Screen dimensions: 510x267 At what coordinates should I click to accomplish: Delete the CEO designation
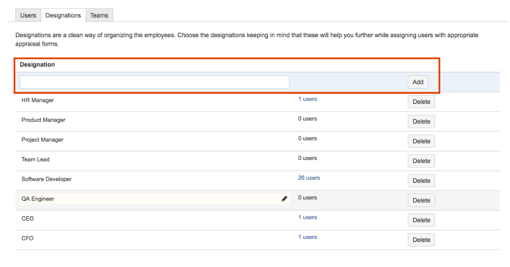point(421,220)
